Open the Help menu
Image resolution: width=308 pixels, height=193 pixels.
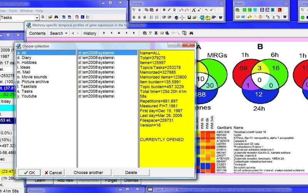[39, 10]
